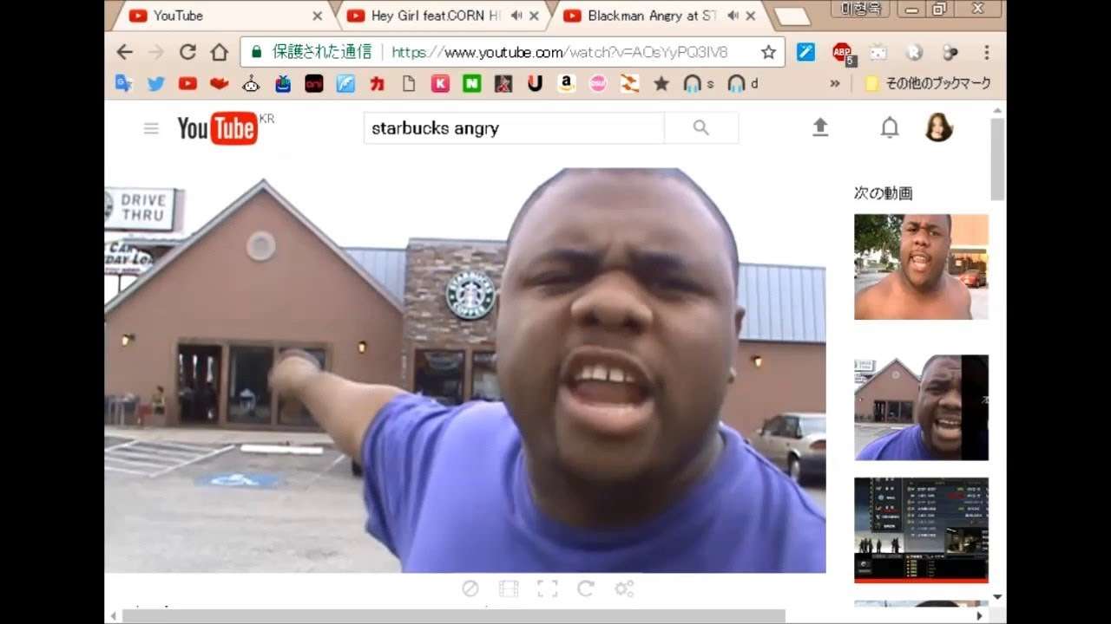1111x624 pixels.
Task: Bookmark this page with the star icon
Action: click(768, 52)
